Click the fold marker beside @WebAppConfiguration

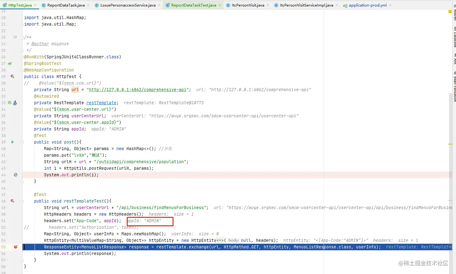[22, 70]
